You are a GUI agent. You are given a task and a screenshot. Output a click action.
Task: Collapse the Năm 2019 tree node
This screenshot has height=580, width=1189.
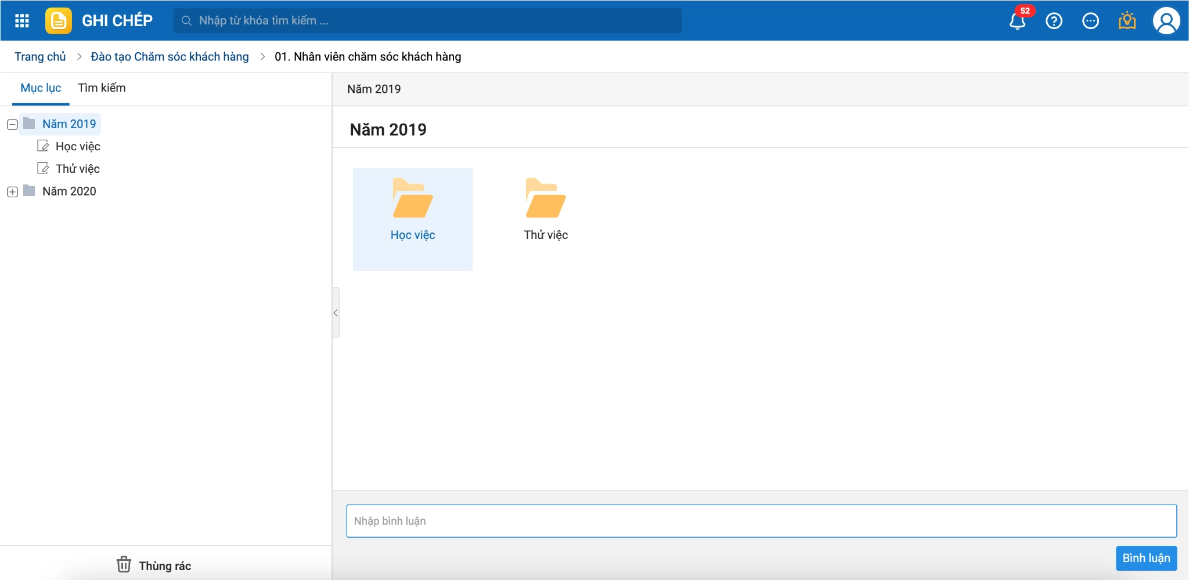click(12, 125)
